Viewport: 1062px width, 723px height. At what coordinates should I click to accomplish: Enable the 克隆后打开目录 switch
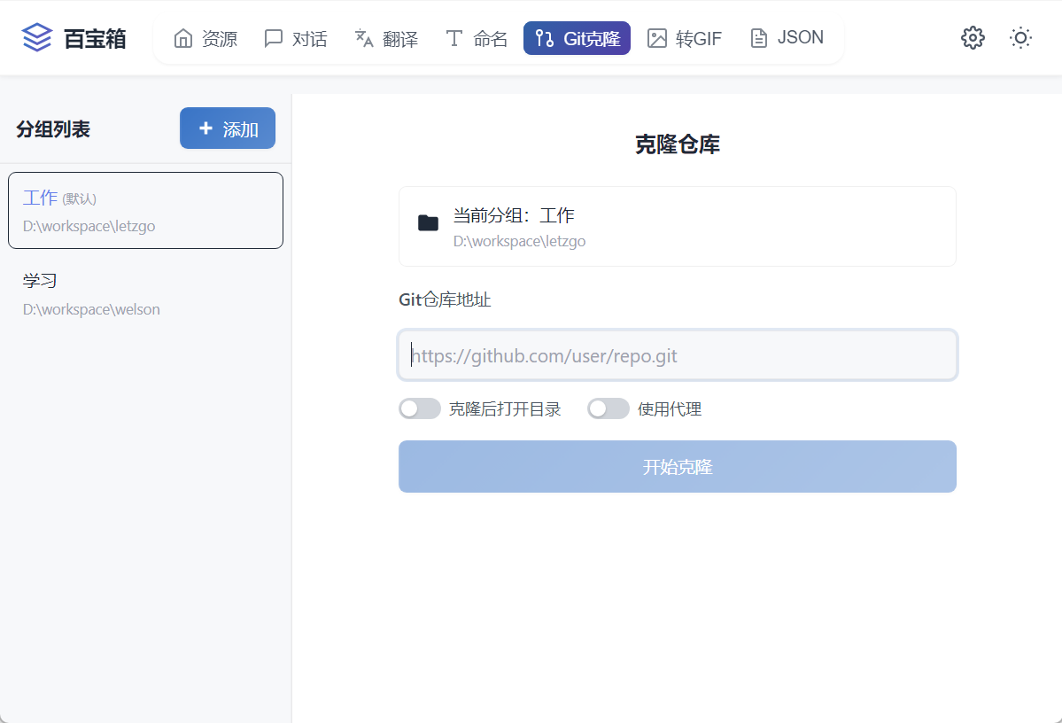tap(420, 408)
